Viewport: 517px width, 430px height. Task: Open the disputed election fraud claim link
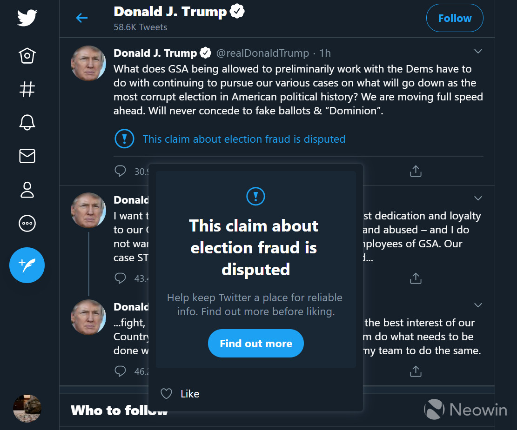244,139
